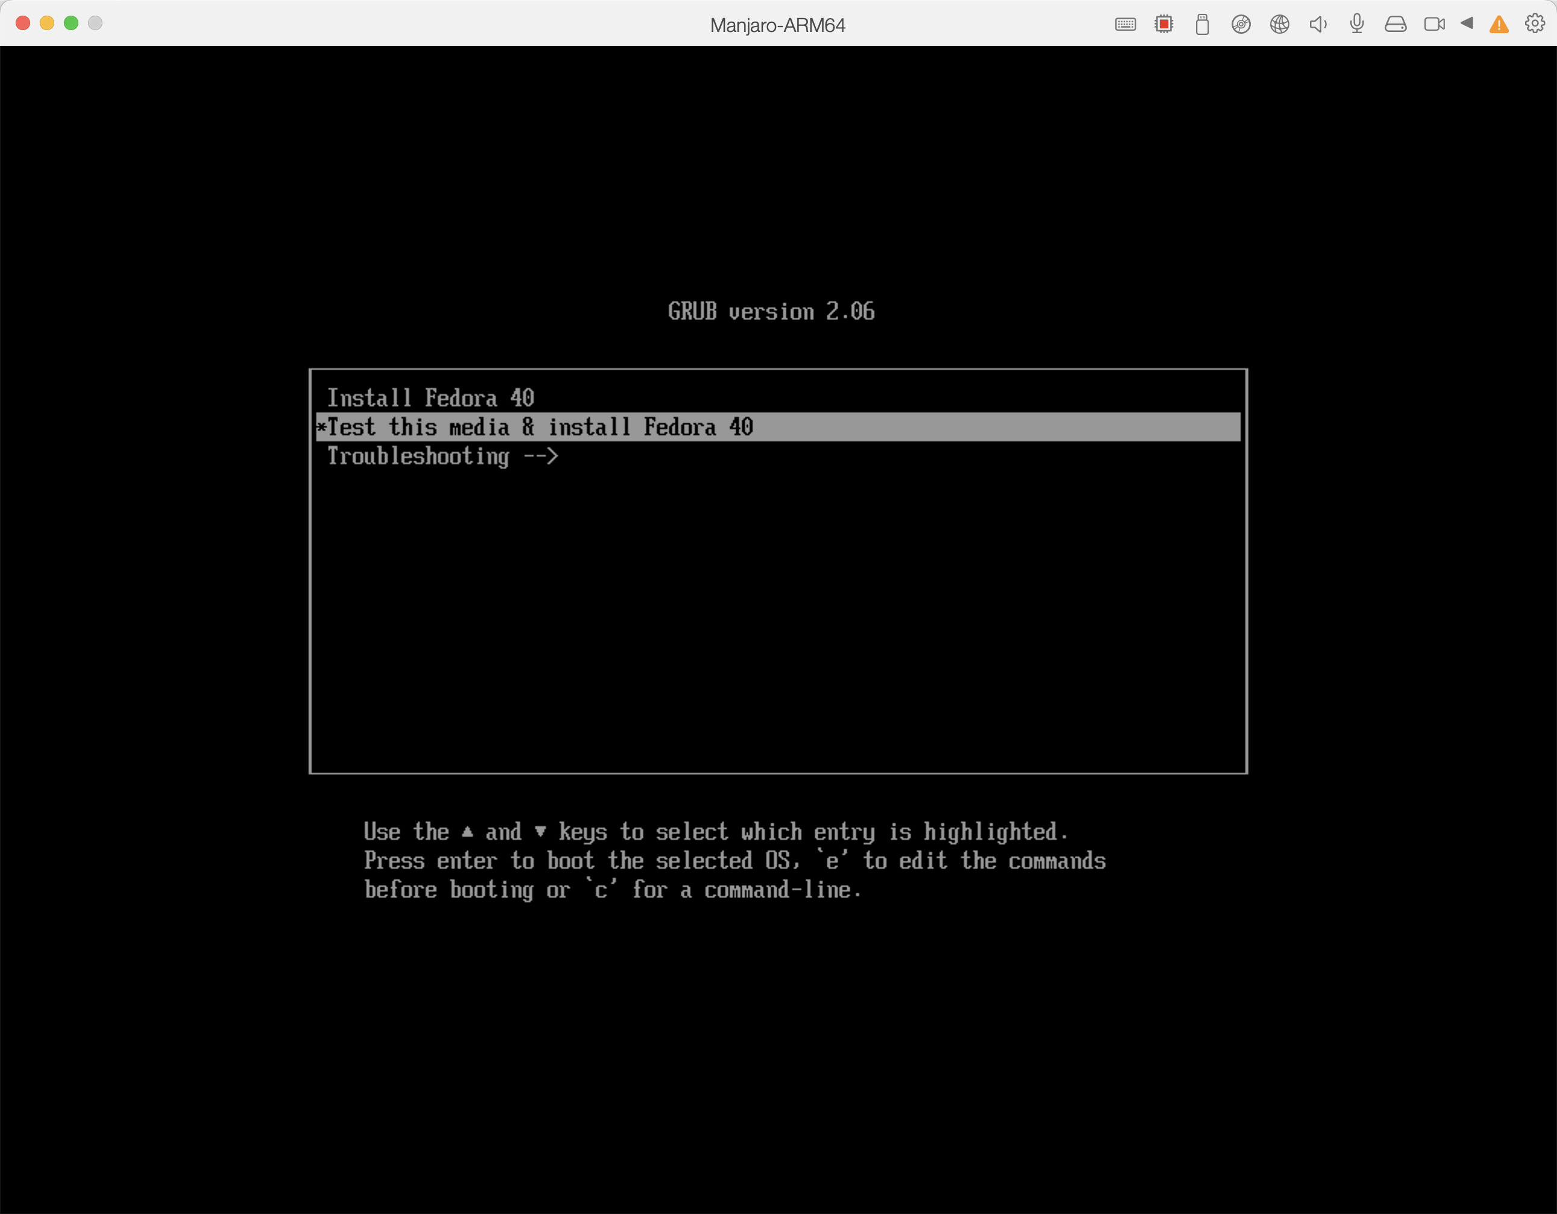Open the USB devices icon
This screenshot has width=1557, height=1214.
coord(1202,24)
